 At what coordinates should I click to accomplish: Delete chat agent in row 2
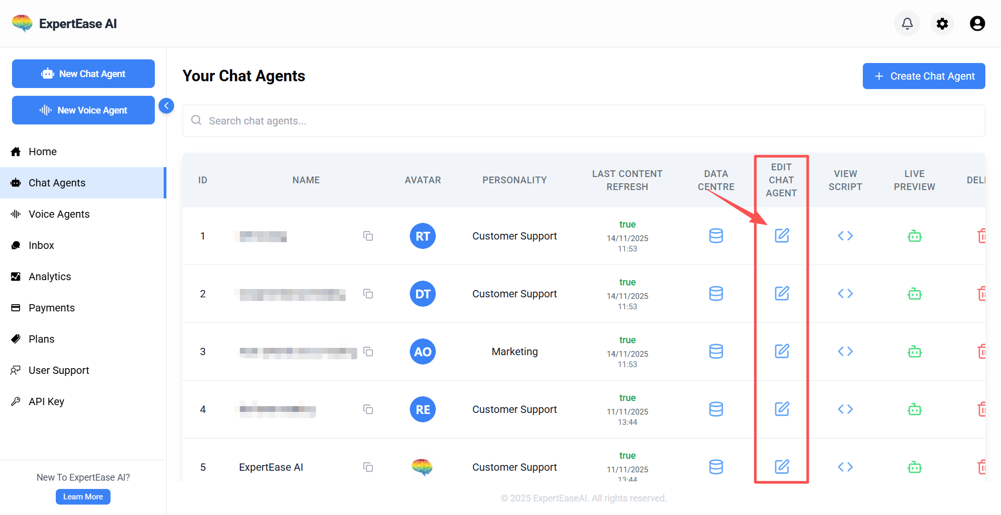[981, 294]
